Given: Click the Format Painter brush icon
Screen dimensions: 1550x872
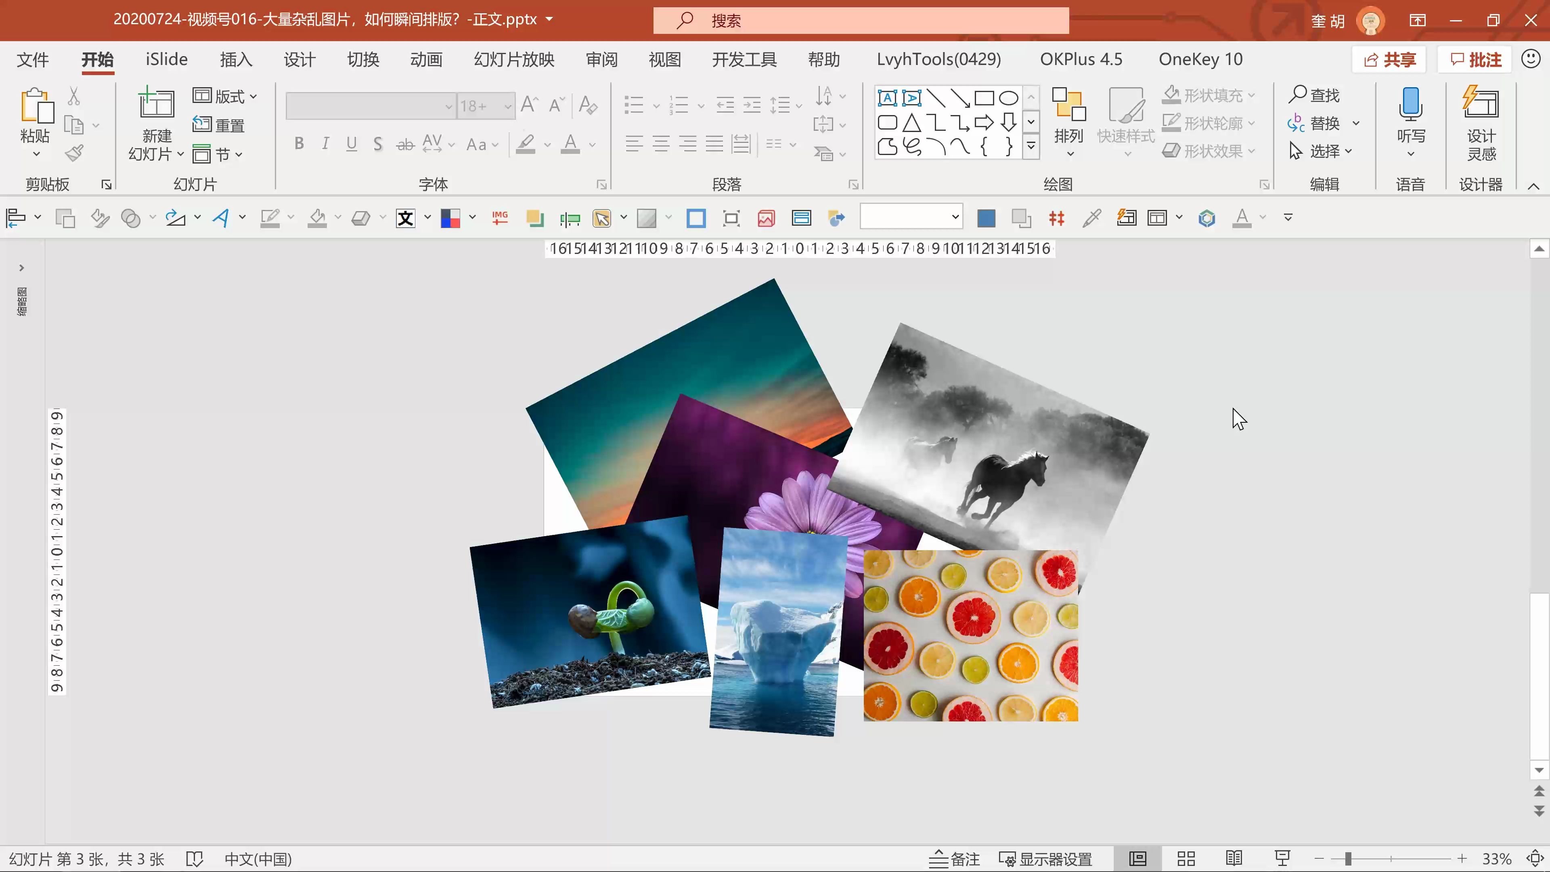Looking at the screenshot, I should (75, 153).
